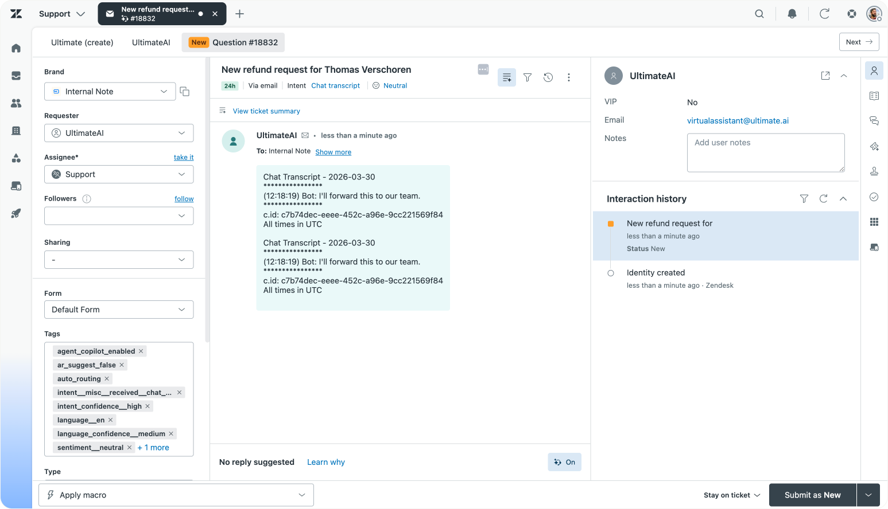This screenshot has width=888, height=509.
Task: Collapse the Interaction history section
Action: click(x=843, y=199)
